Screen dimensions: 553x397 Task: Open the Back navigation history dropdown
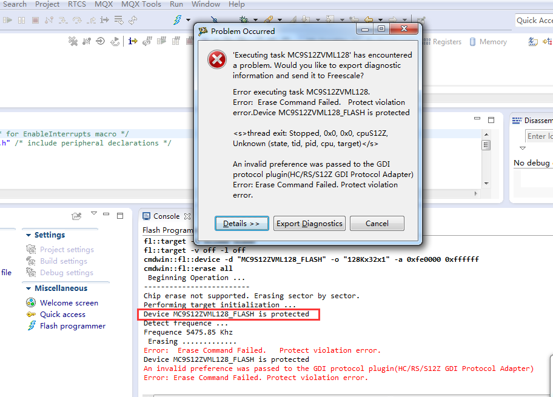coord(381,20)
